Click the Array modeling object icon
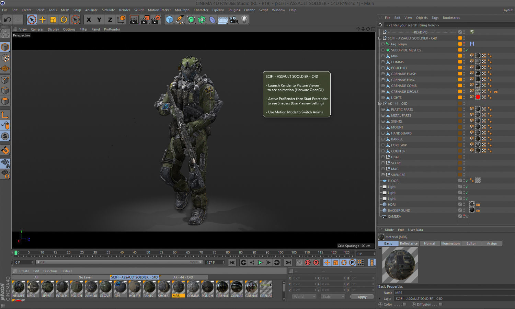 pos(202,20)
